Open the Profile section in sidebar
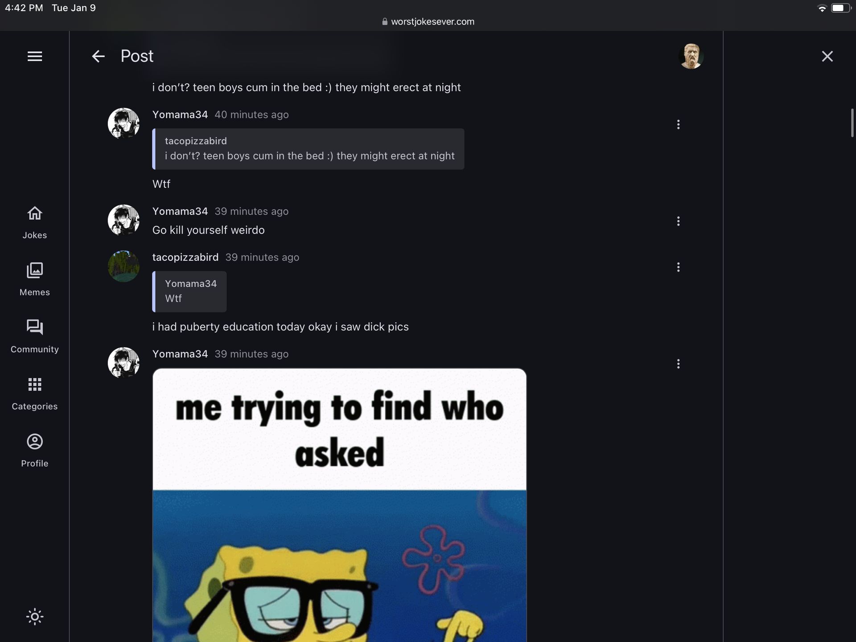 tap(35, 451)
